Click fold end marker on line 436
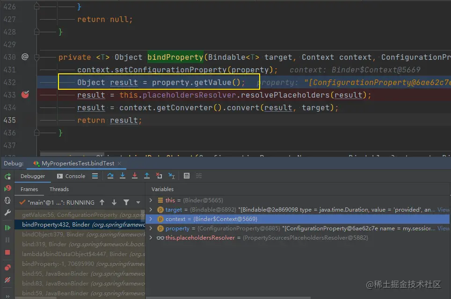The width and height of the screenshot is (451, 299). tap(36, 133)
